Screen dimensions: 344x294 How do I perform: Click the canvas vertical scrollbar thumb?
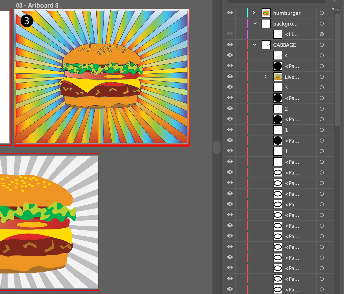tap(217, 147)
